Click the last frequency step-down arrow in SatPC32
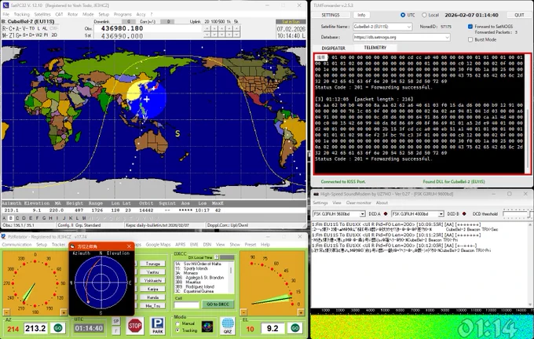Viewport: 534px width, 339px height. pos(237,35)
